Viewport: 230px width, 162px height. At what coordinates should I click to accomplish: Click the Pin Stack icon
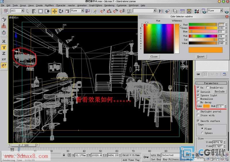[198, 74]
